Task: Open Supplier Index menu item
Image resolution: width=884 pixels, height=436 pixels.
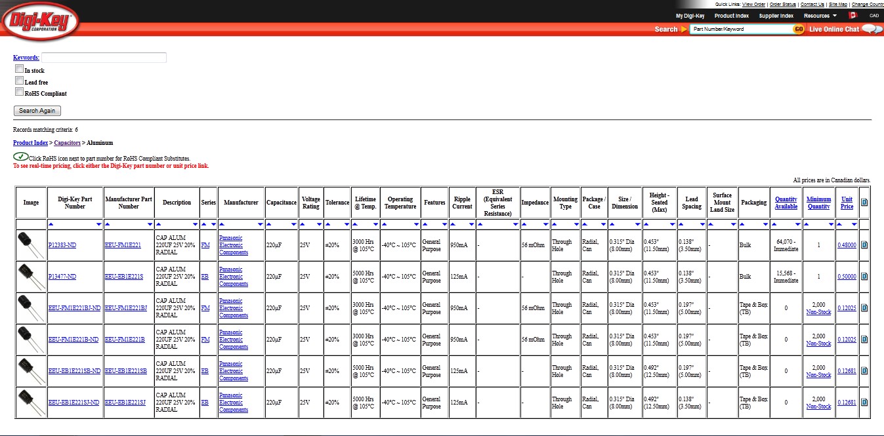Action: (776, 16)
